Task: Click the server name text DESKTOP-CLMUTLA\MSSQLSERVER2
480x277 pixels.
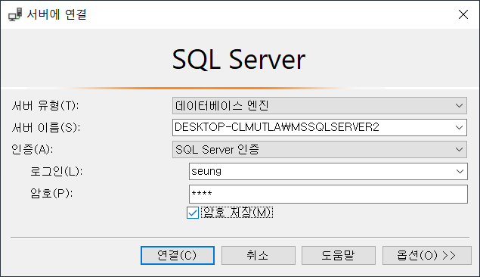Action: point(277,127)
